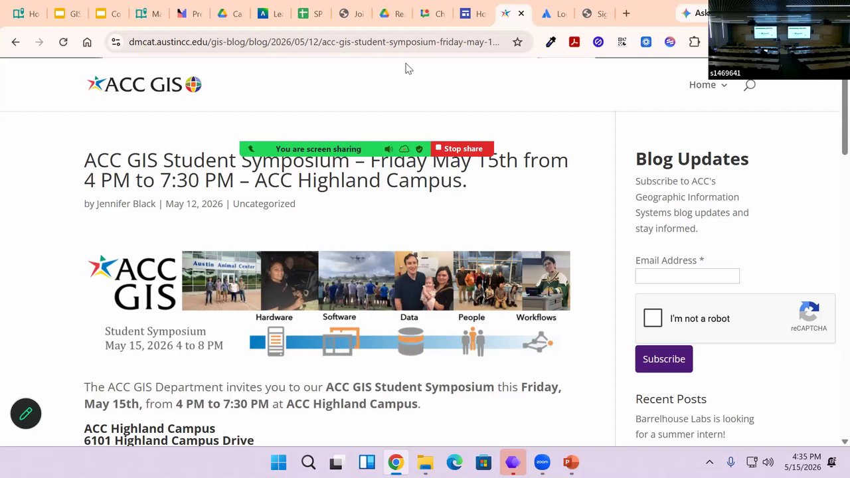Open the Windows Start menu
The image size is (850, 478).
[279, 462]
